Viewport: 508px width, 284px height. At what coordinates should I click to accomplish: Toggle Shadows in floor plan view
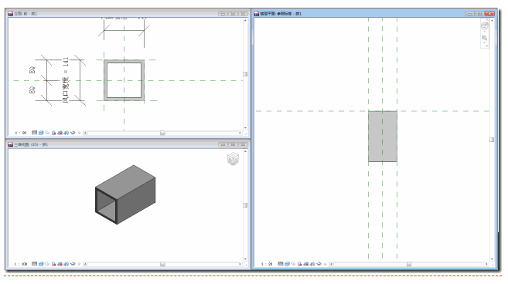click(300, 264)
